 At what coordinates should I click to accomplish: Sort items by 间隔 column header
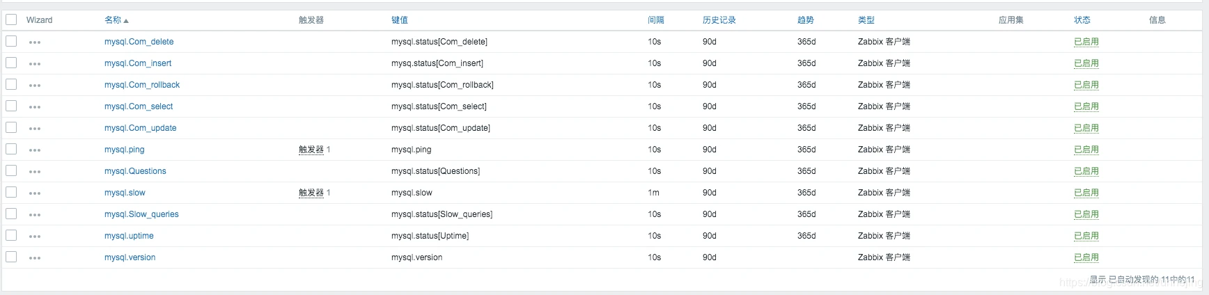tap(656, 20)
